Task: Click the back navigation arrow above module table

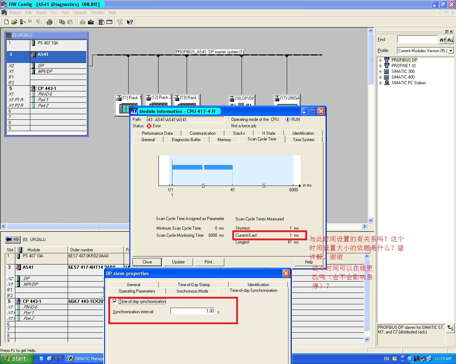Action: [x=9, y=240]
